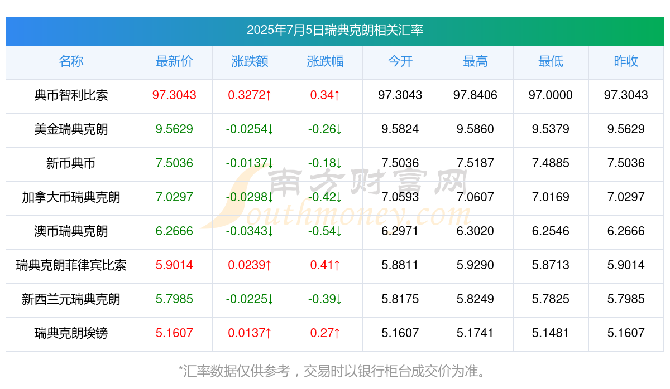The width and height of the screenshot is (670, 389).
Task: Select the 新币典币 row name
Action: coord(71,163)
